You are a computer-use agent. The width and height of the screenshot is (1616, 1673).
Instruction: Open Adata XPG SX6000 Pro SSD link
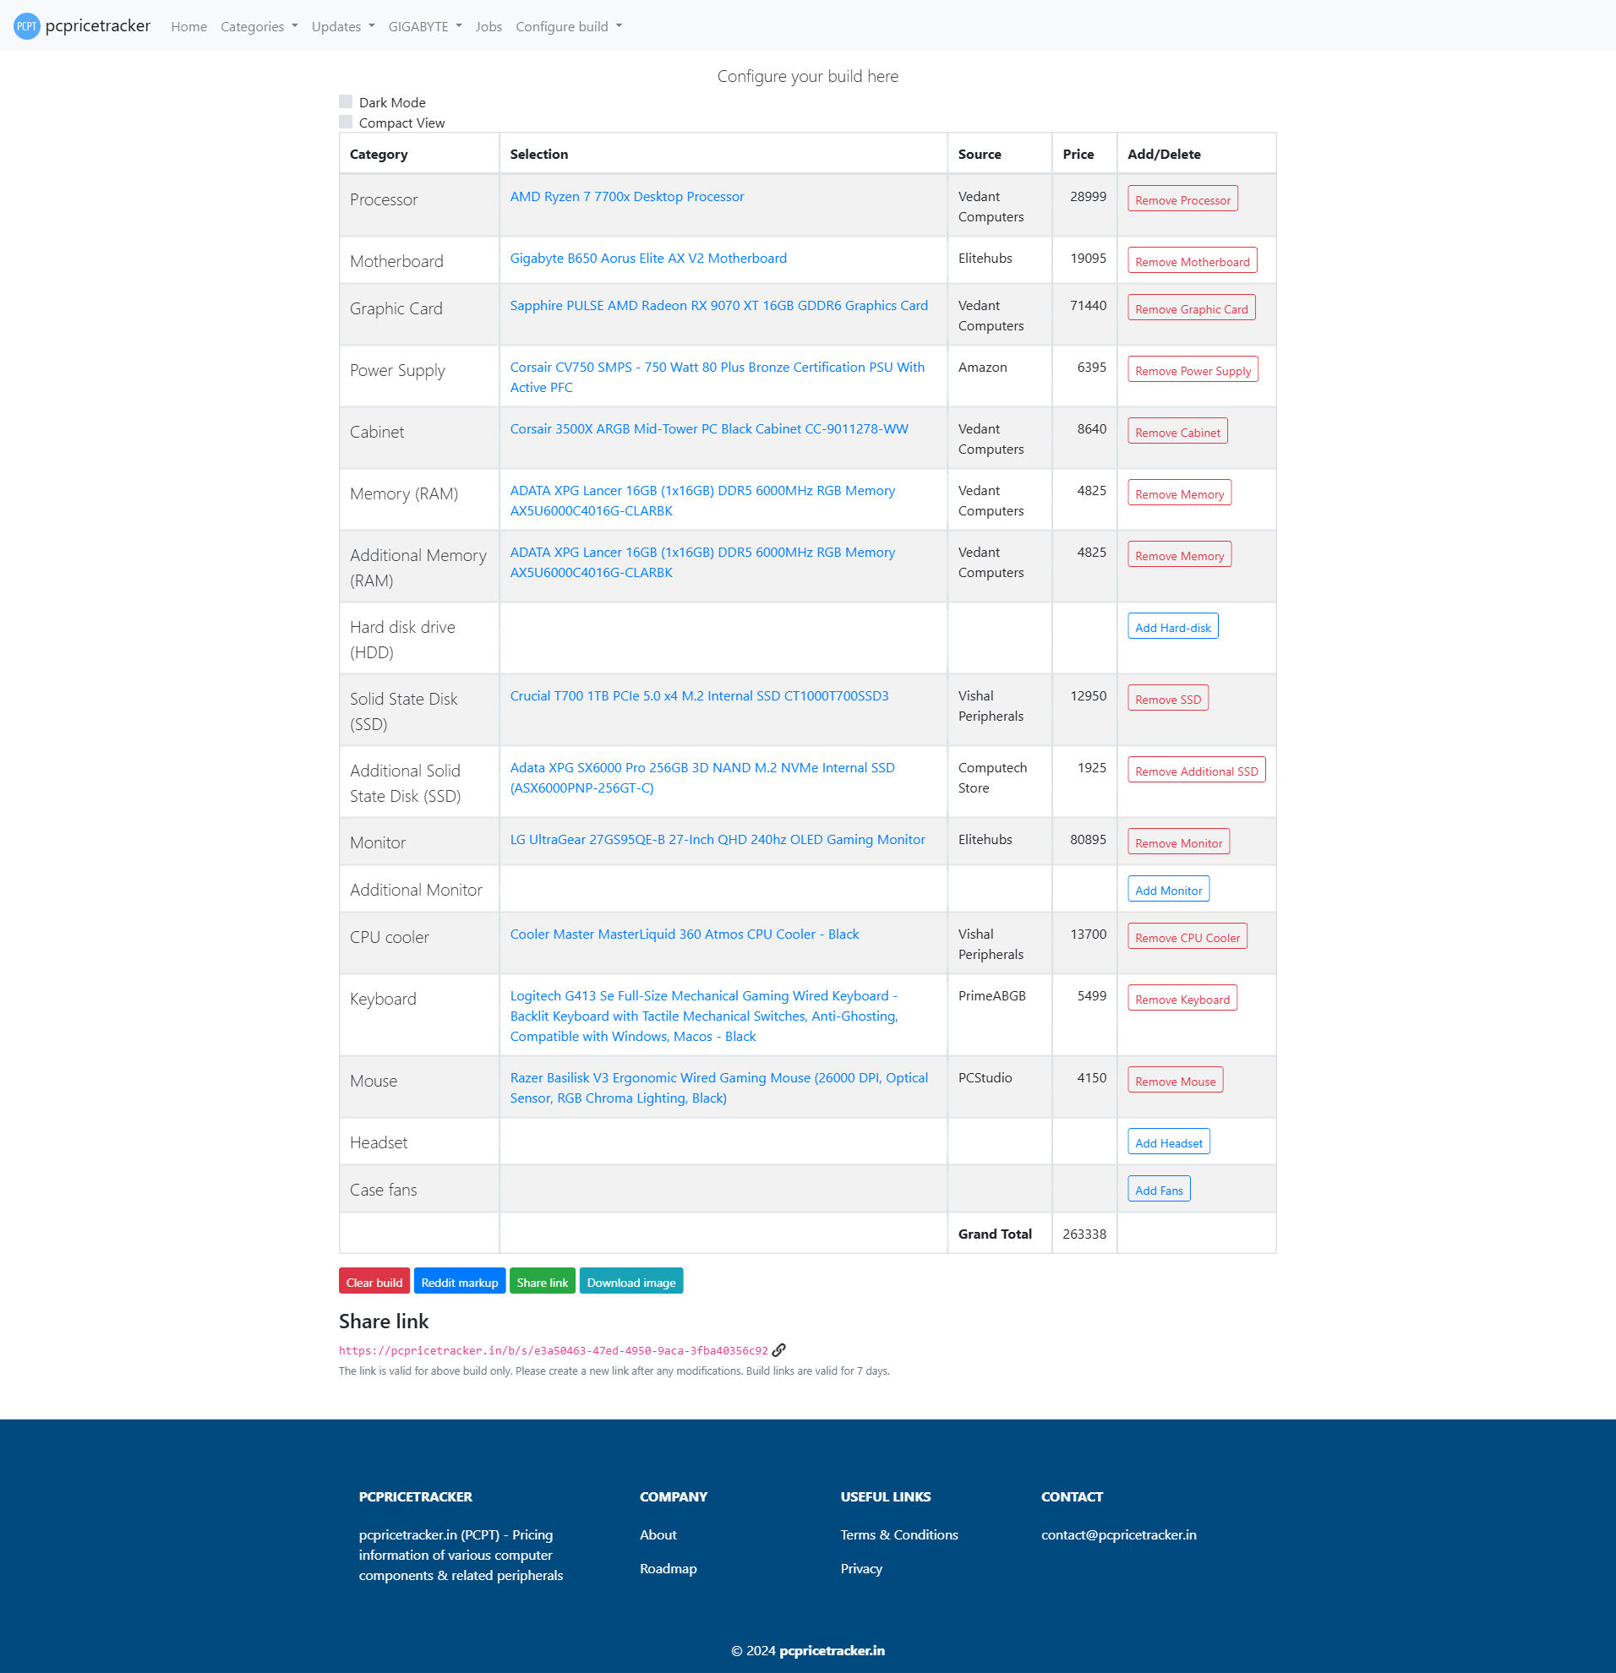[x=702, y=777]
